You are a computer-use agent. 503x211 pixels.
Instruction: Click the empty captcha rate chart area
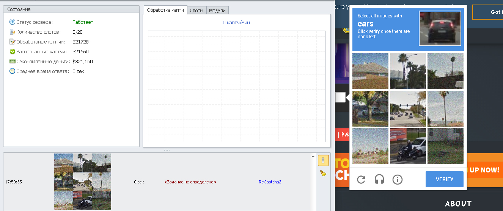(x=237, y=86)
